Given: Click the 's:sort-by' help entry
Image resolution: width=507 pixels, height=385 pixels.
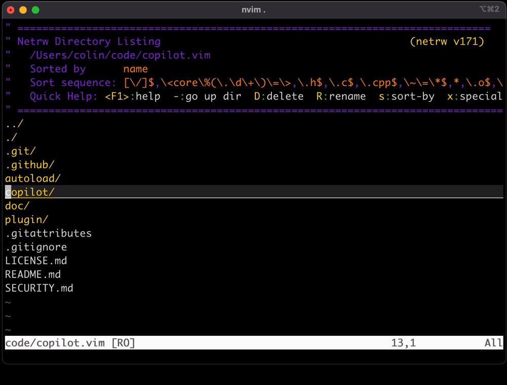Looking at the screenshot, I should tap(407, 96).
